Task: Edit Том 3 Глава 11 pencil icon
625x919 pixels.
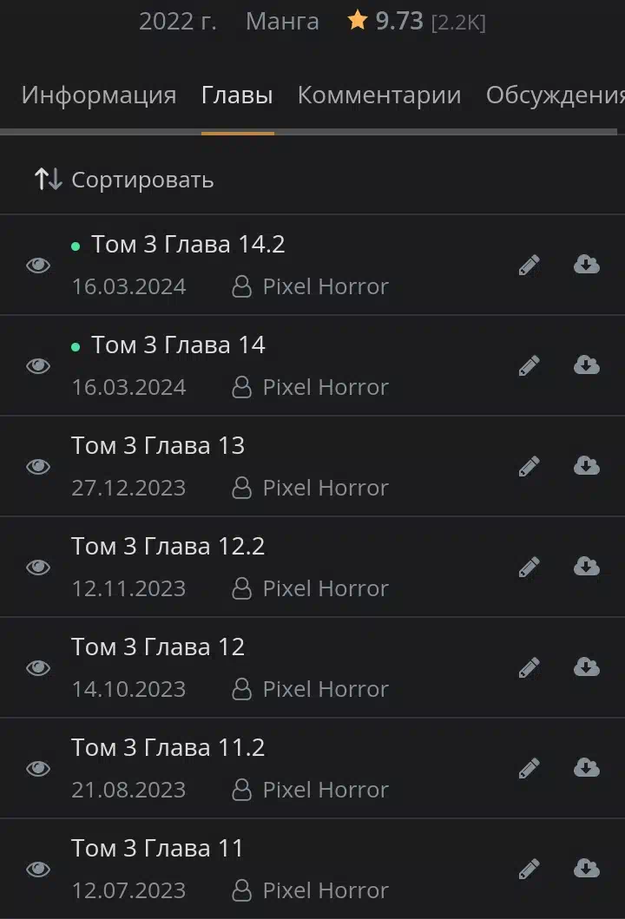Action: [x=530, y=869]
